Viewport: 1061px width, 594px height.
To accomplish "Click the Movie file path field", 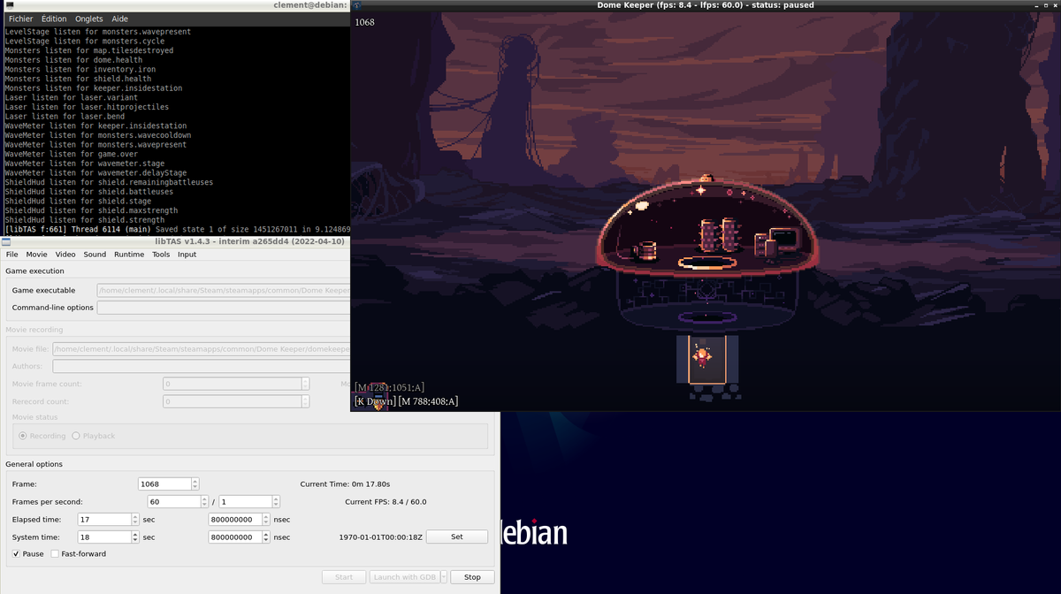I will pyautogui.click(x=202, y=349).
